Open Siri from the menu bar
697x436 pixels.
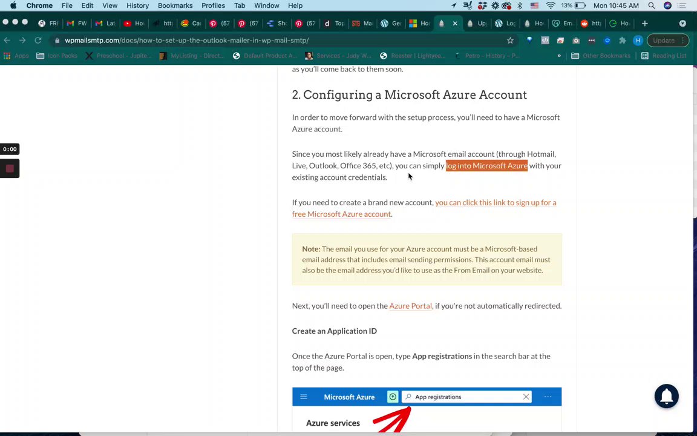[667, 5]
